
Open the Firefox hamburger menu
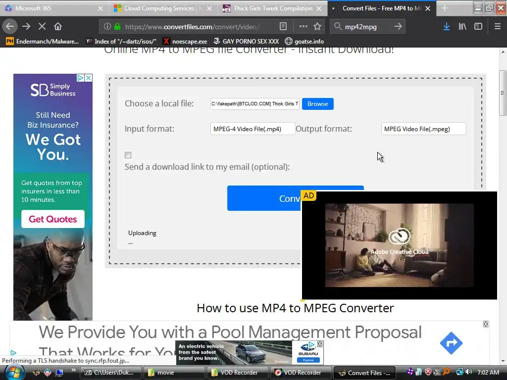[x=498, y=27]
